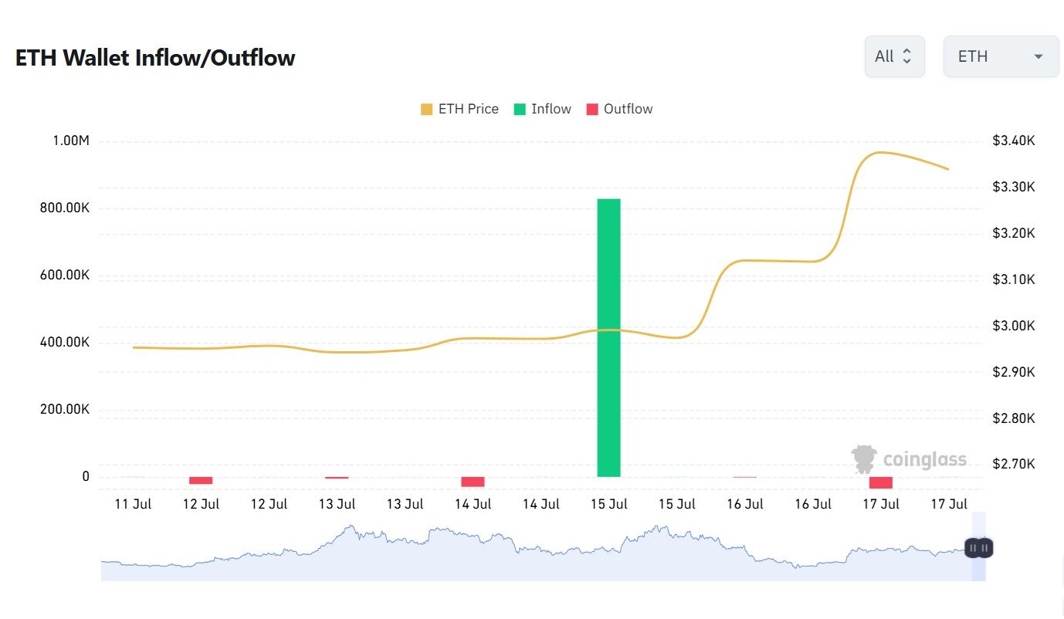Click the $2.90K right axis label

(x=1013, y=372)
